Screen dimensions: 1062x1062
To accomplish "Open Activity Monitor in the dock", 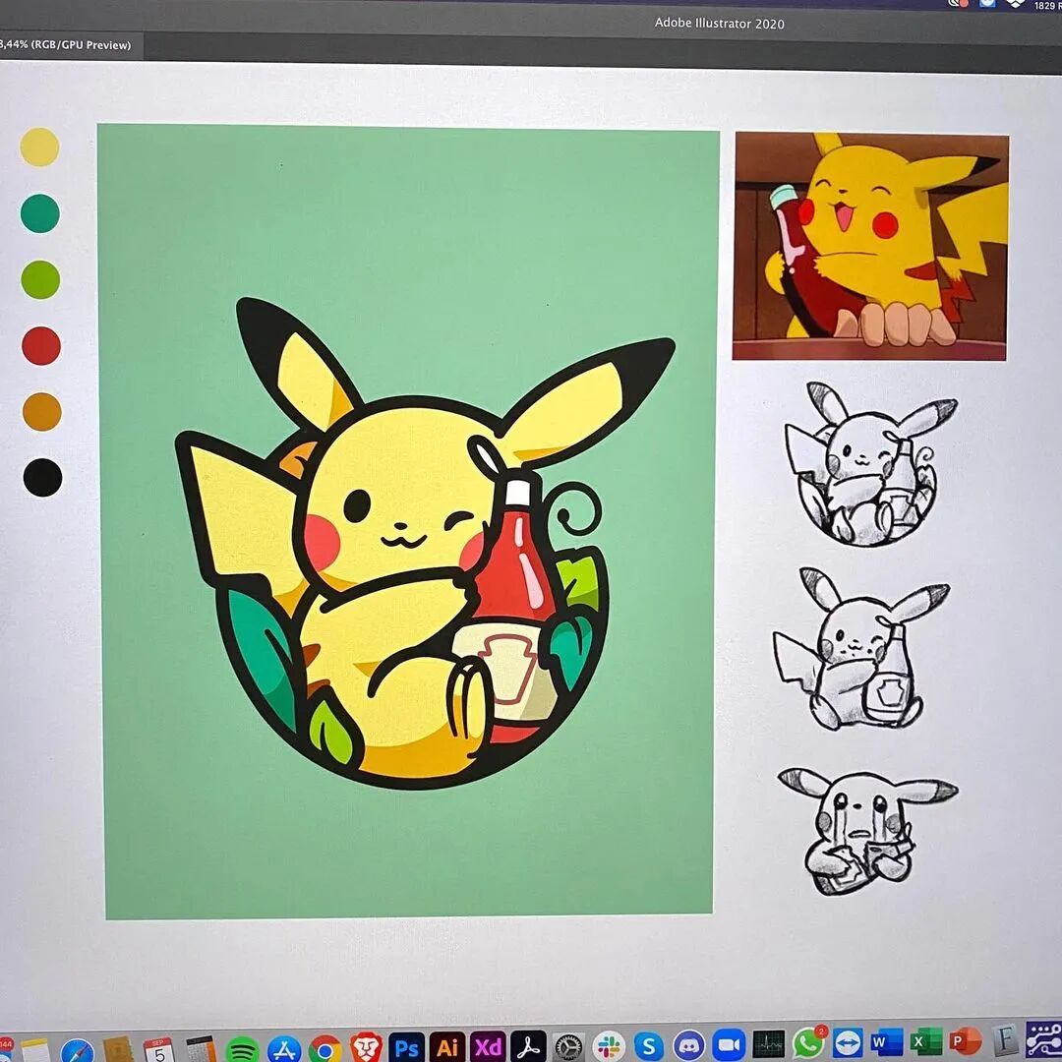I will coord(769,1044).
